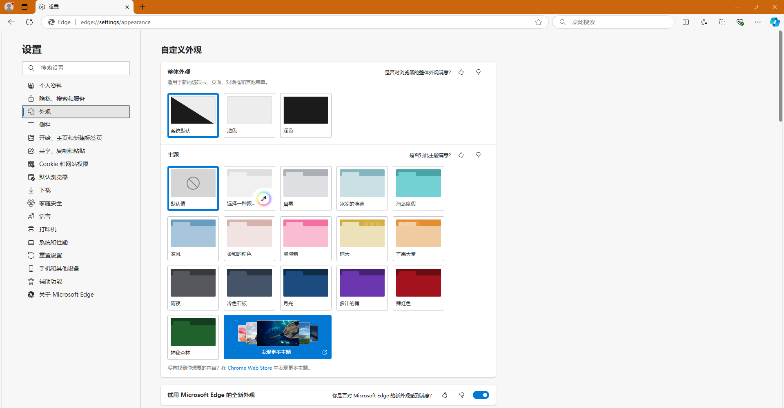784x408 pixels.
Task: Click the 点此搜索 toolbar search box
Action: pos(613,22)
